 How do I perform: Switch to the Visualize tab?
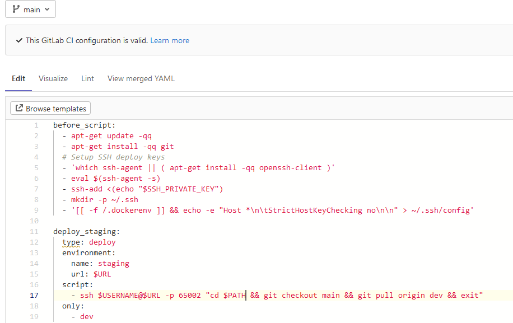tap(53, 78)
